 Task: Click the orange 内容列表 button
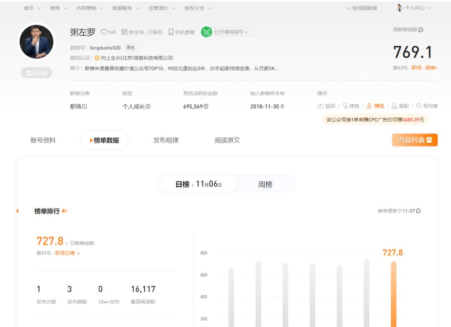(x=414, y=140)
